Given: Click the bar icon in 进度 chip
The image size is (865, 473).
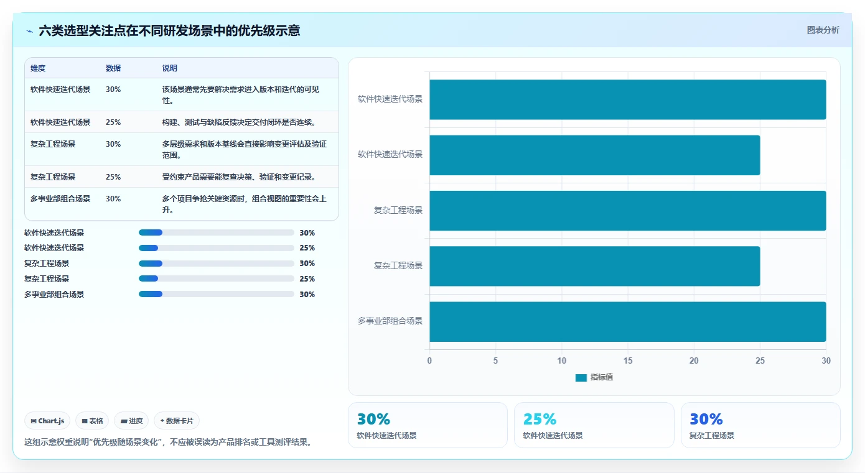Looking at the screenshot, I should point(124,421).
